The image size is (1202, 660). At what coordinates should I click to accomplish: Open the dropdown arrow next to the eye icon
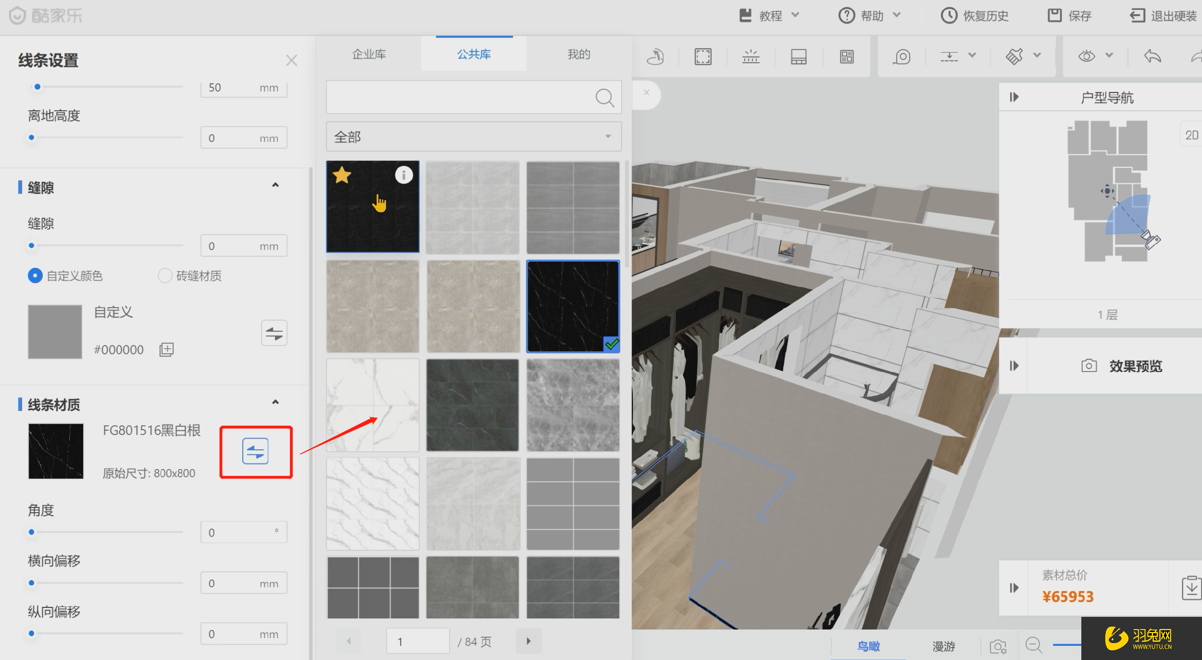(x=1109, y=55)
